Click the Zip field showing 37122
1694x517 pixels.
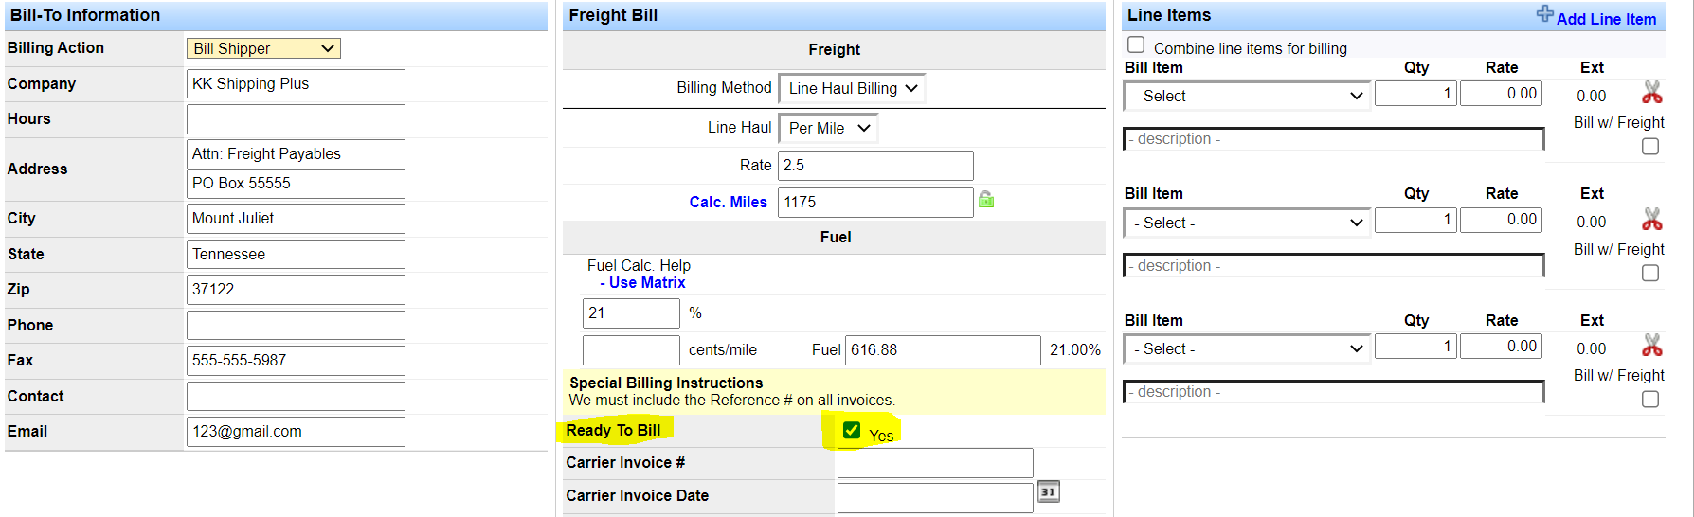click(x=296, y=290)
